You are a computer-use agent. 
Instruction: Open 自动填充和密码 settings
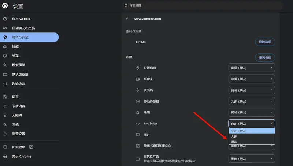[x=23, y=28]
